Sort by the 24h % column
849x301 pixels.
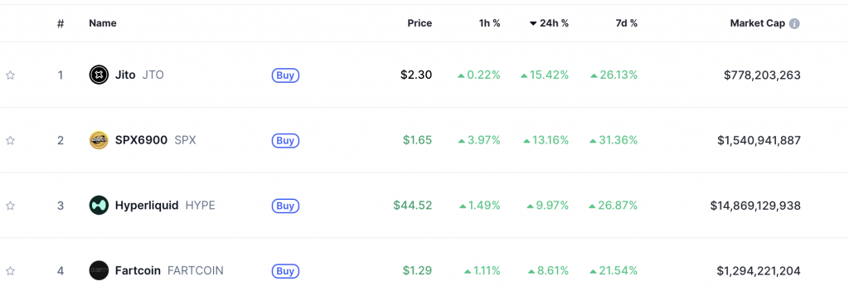click(549, 23)
